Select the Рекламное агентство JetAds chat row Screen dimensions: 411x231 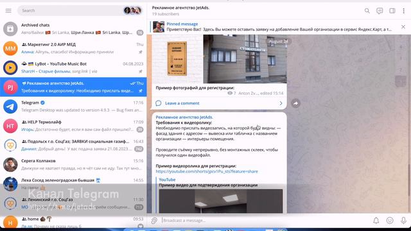tap(73, 87)
